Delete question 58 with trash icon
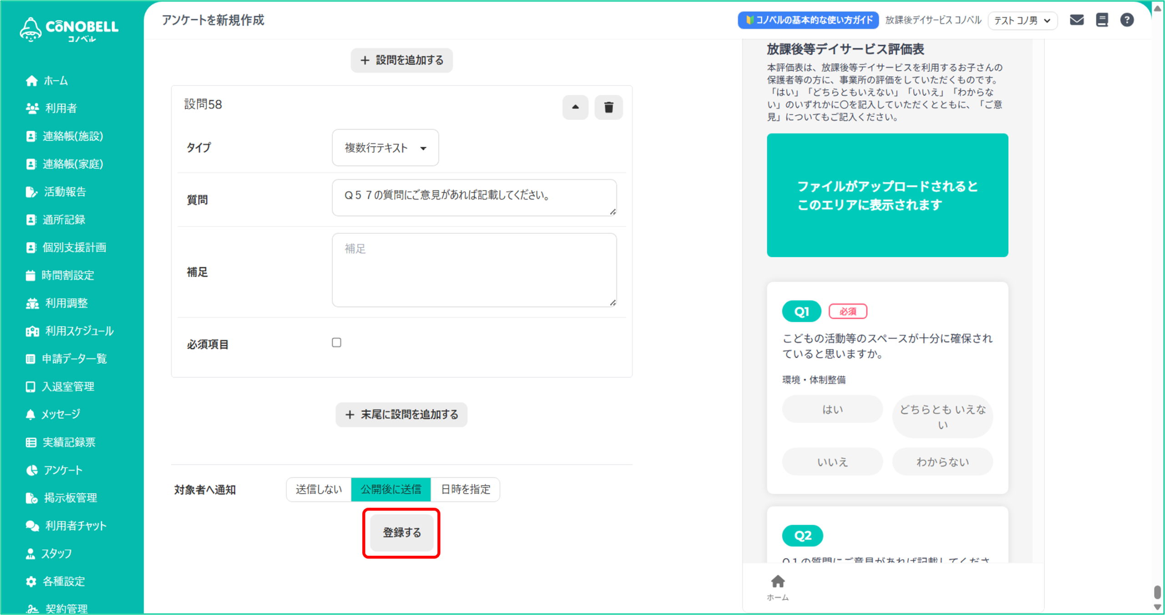The width and height of the screenshot is (1165, 615). click(608, 107)
